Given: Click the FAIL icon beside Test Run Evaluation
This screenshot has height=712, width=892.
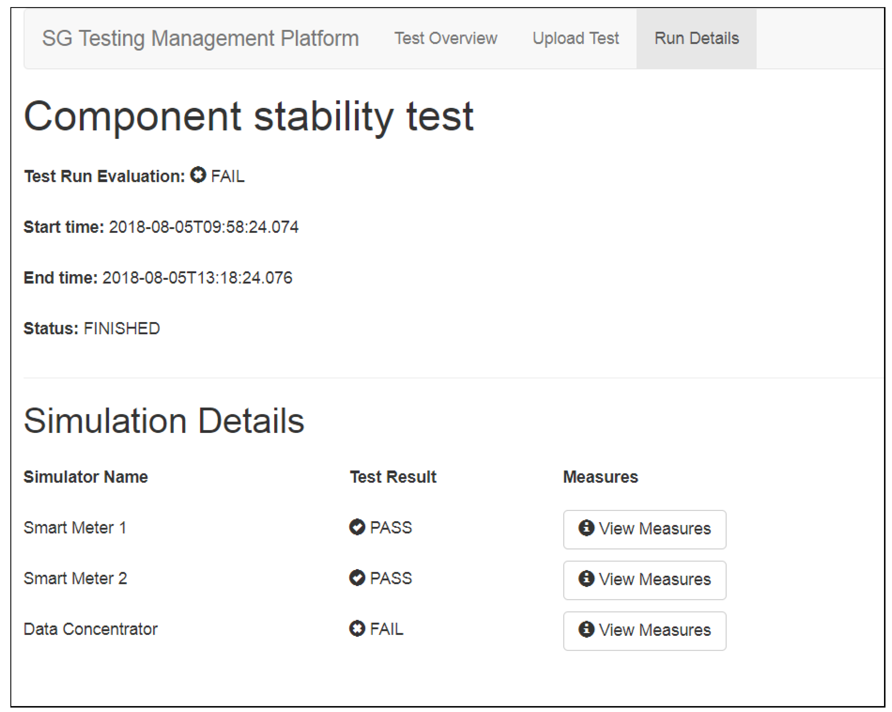Looking at the screenshot, I should (198, 175).
